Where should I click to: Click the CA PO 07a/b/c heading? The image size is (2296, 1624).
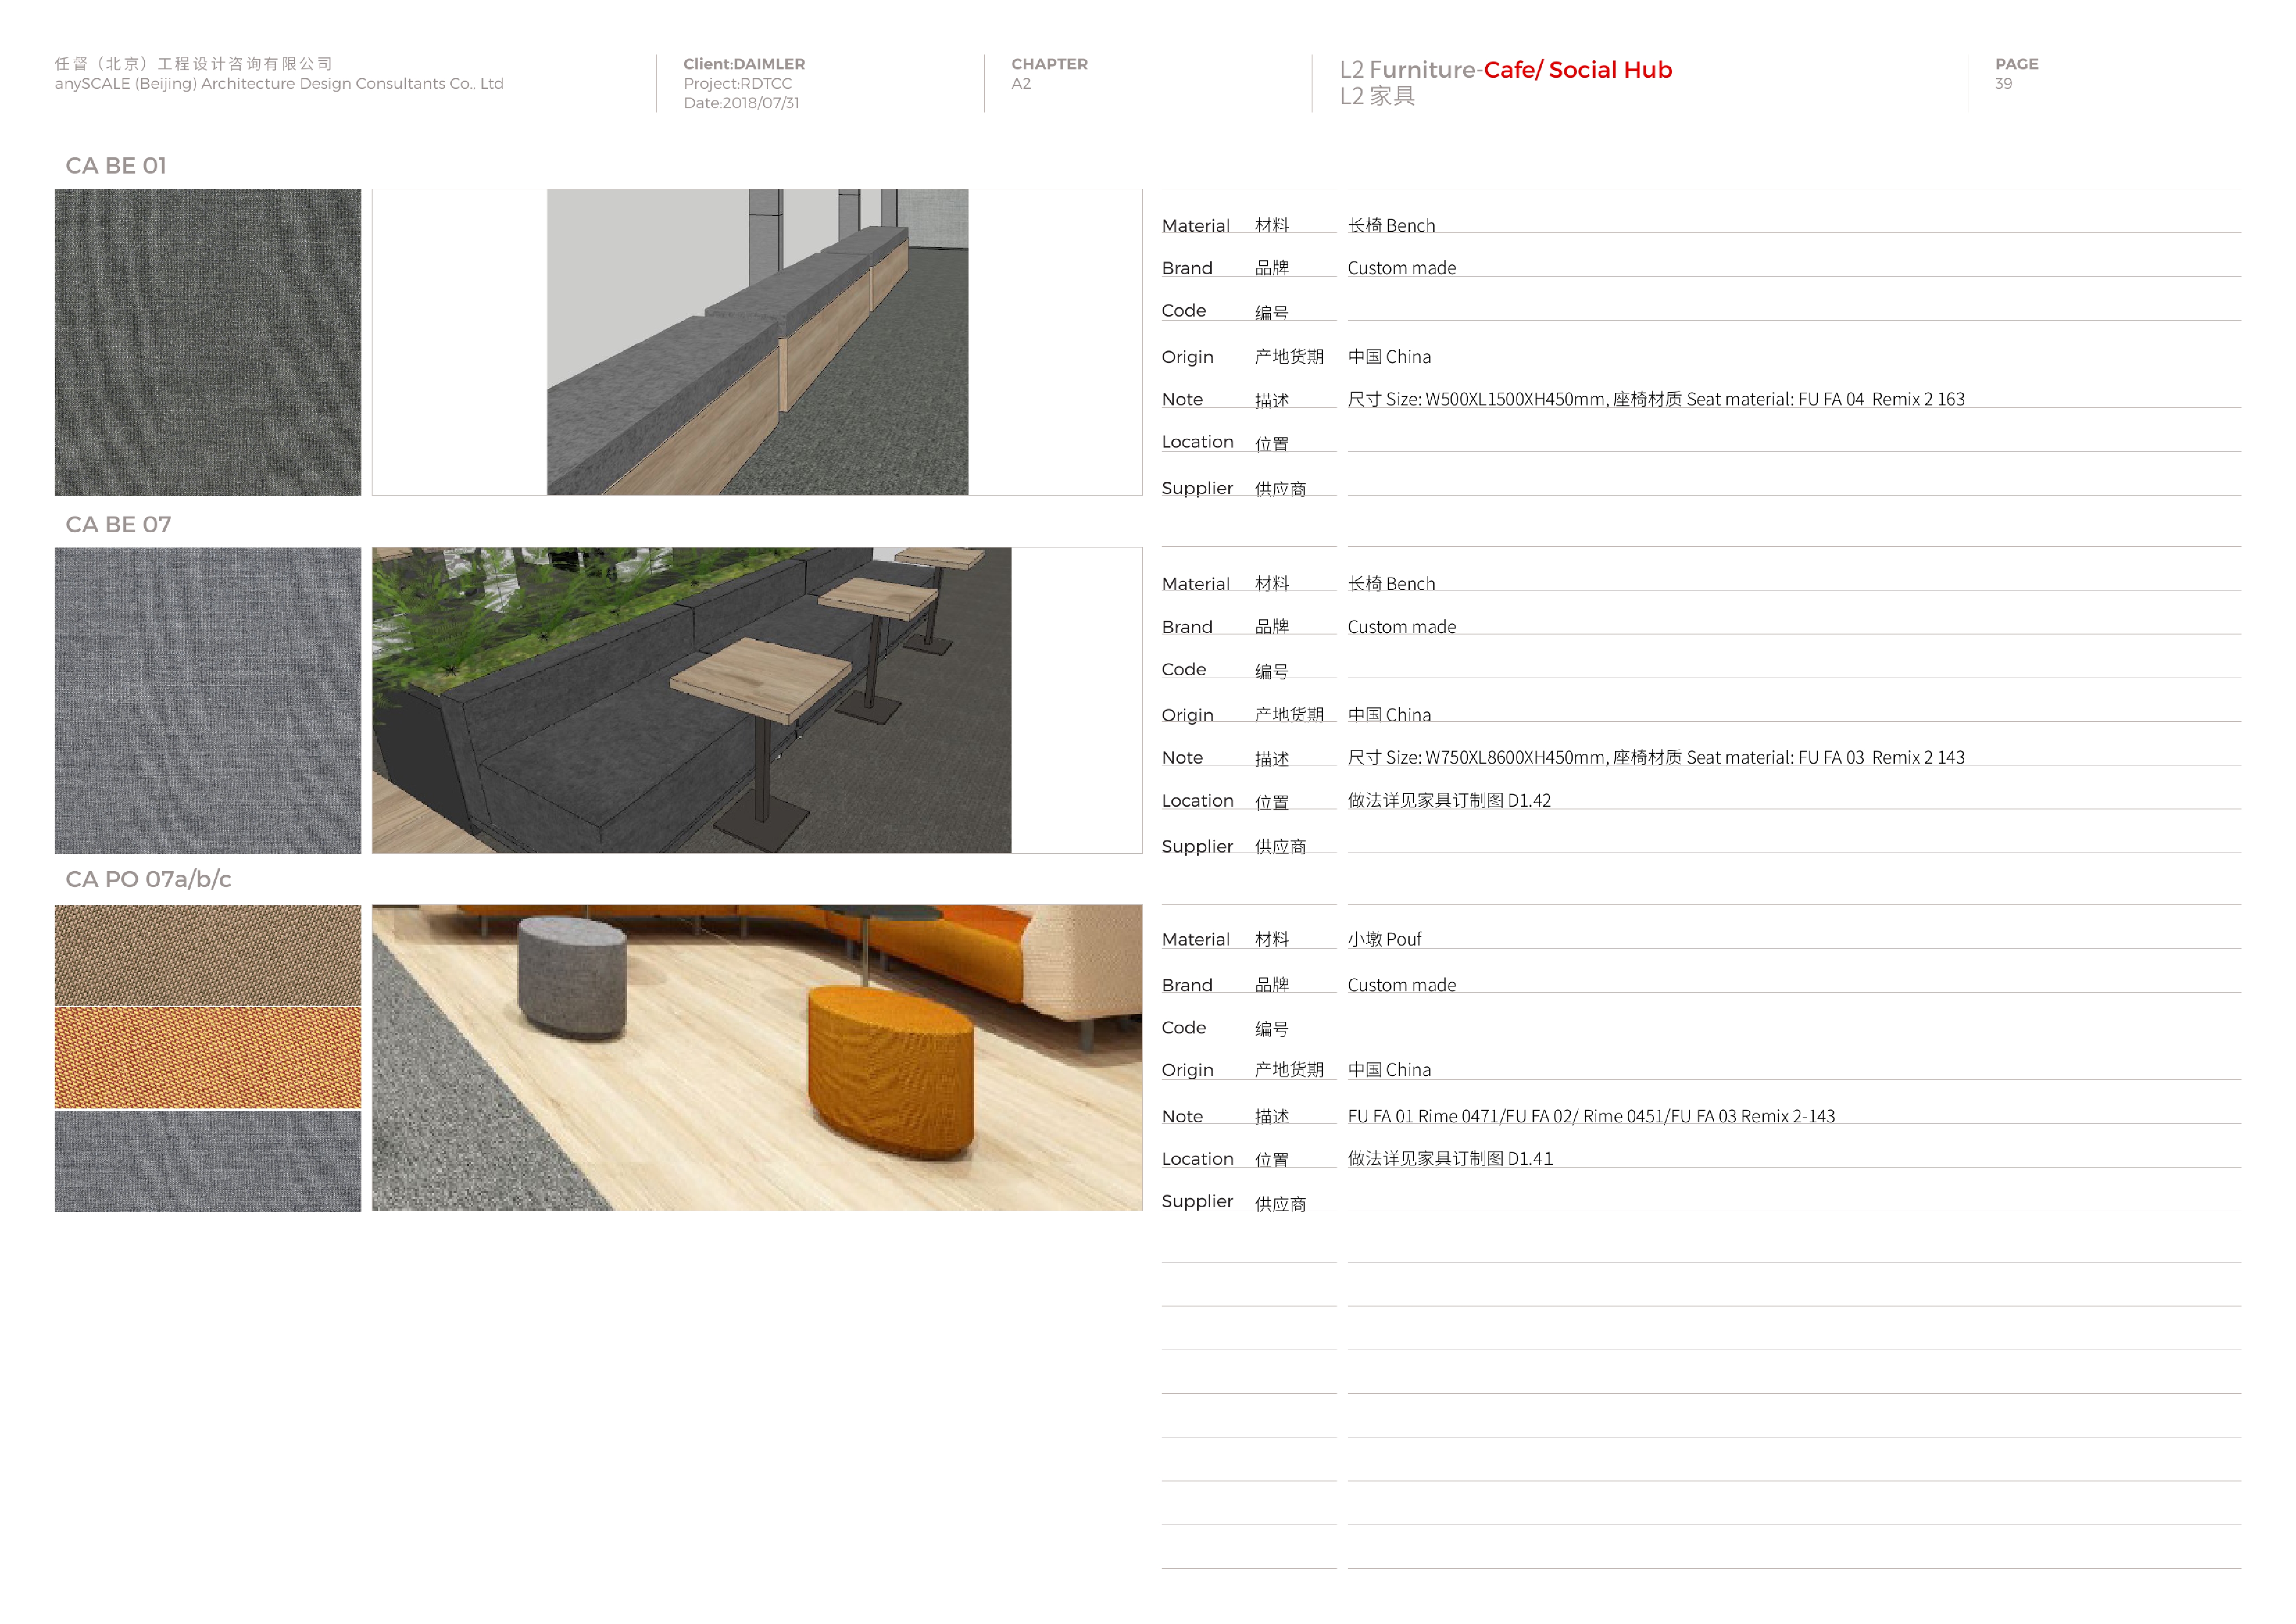click(148, 880)
